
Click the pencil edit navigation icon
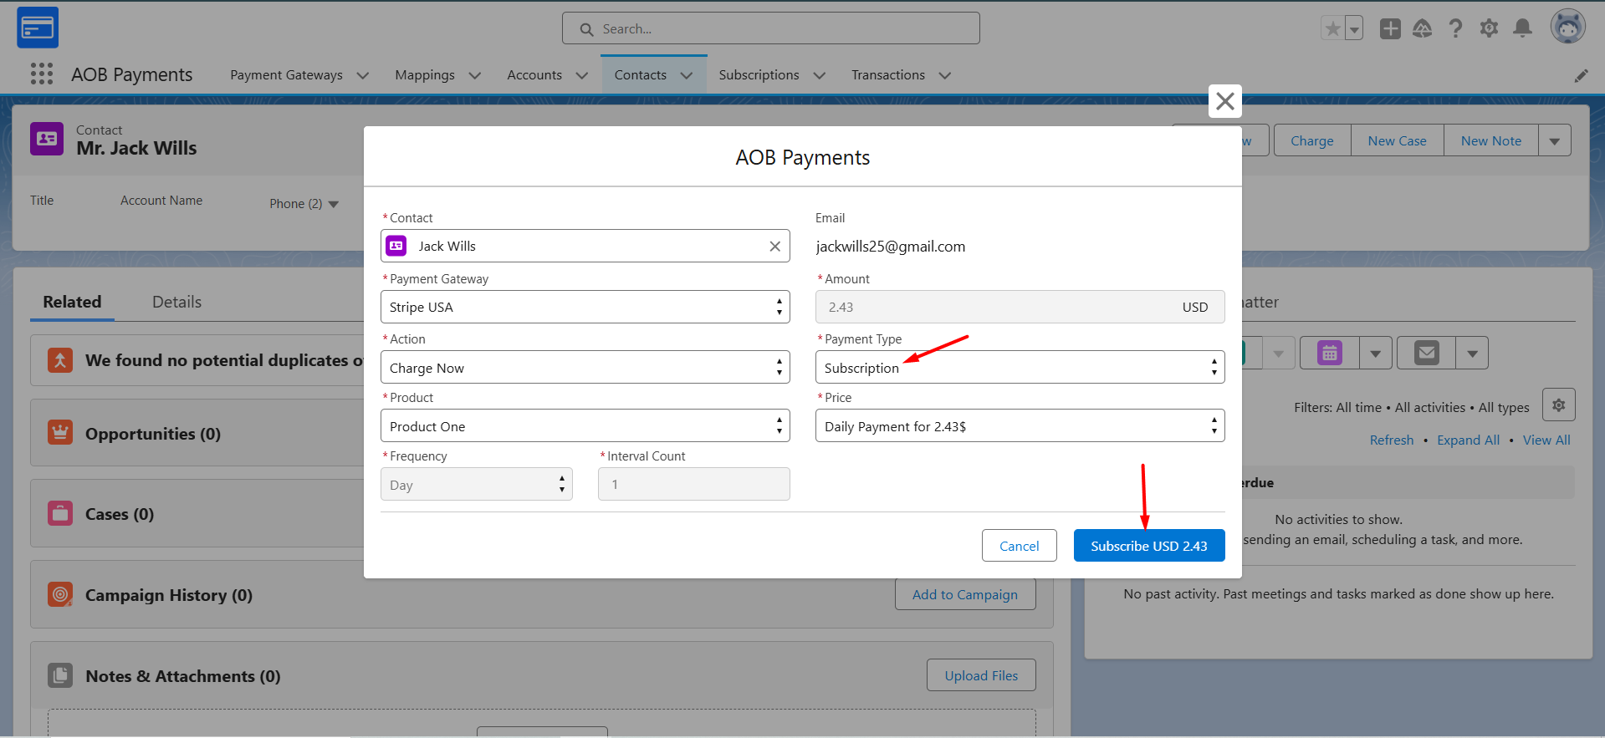(1581, 76)
